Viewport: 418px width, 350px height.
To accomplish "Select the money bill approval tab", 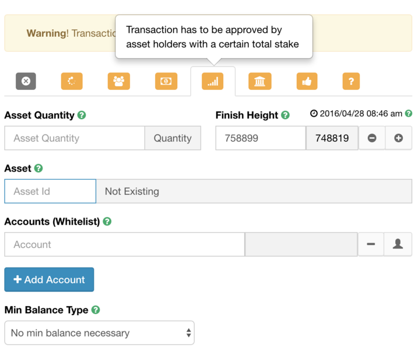I will pos(166,81).
